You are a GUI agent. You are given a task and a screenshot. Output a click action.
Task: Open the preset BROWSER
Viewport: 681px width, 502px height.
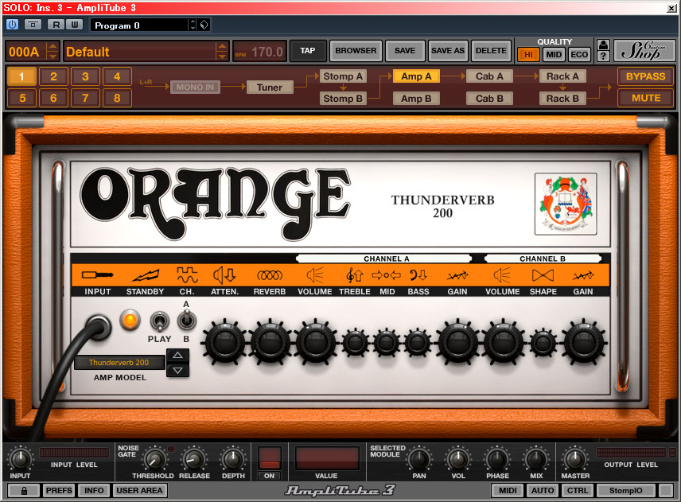356,51
